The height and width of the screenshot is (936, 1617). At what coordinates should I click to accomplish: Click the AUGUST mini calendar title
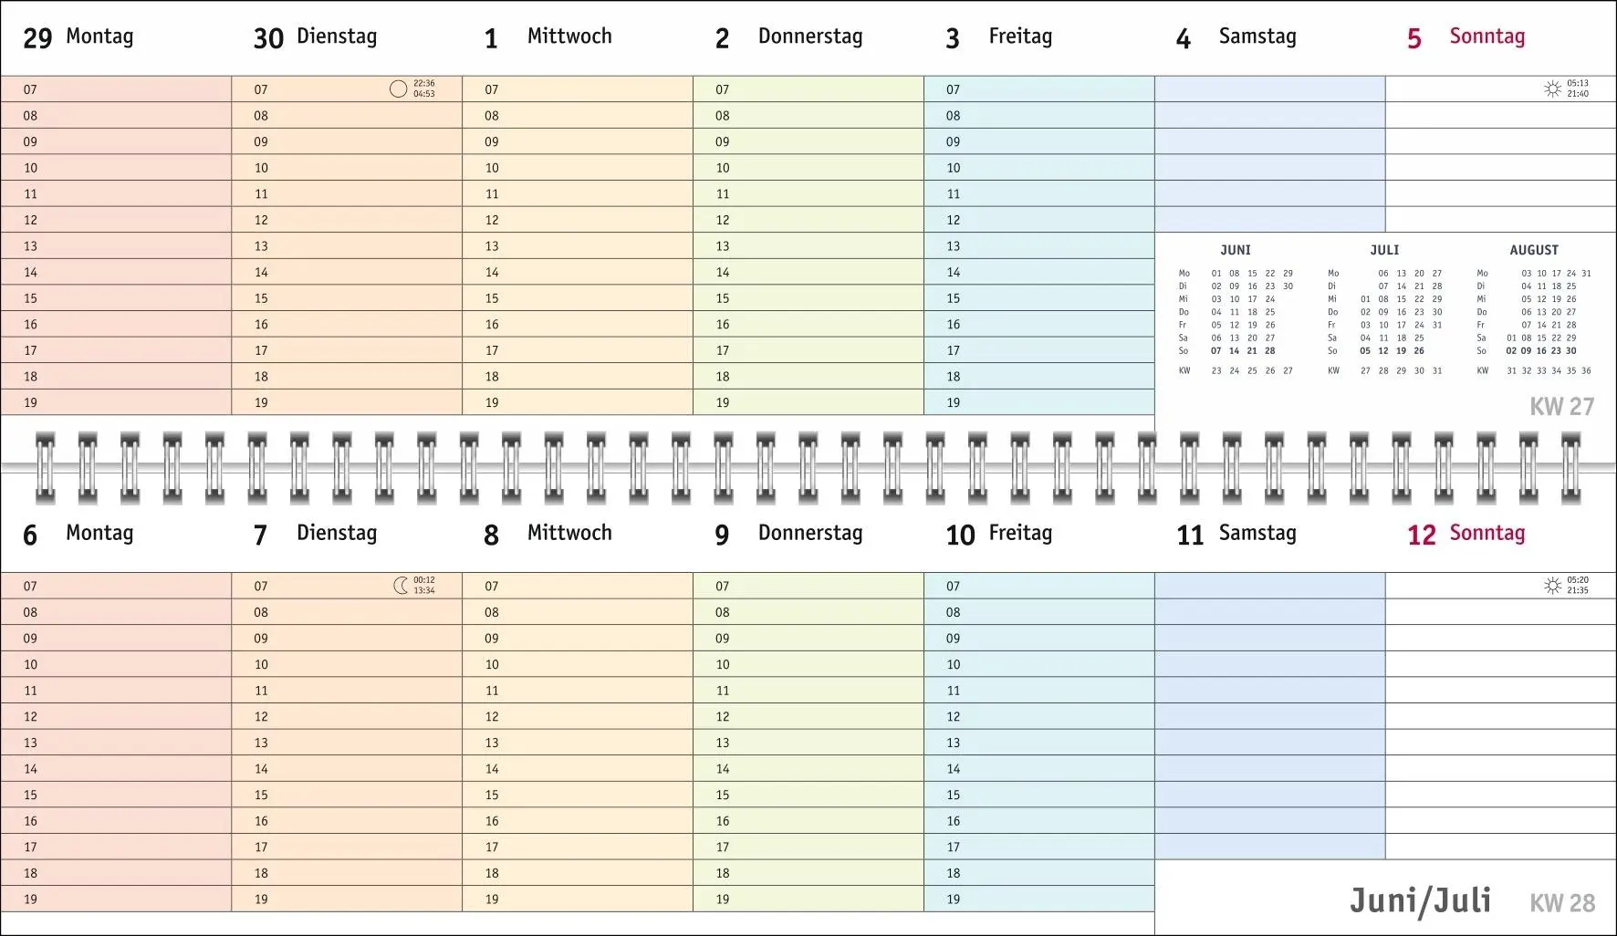[1534, 250]
